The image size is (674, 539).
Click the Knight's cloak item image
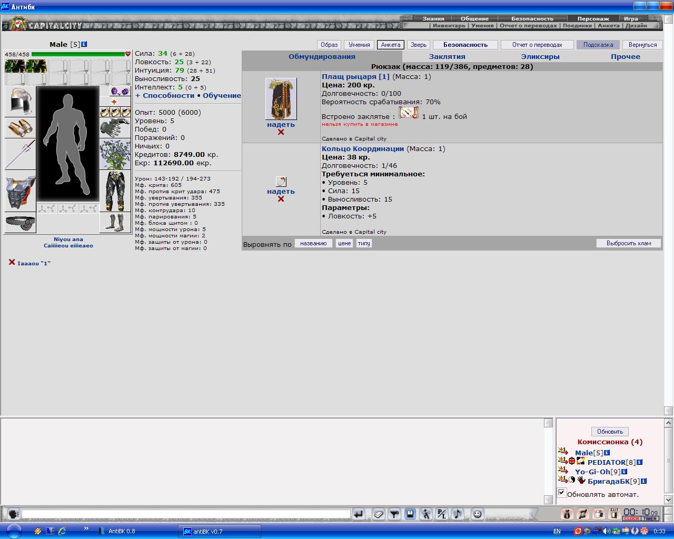(x=281, y=99)
